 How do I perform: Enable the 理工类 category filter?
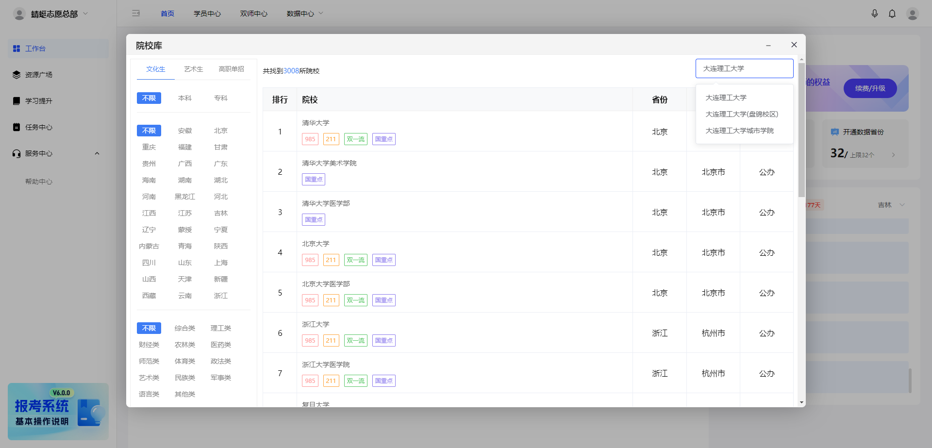click(220, 328)
